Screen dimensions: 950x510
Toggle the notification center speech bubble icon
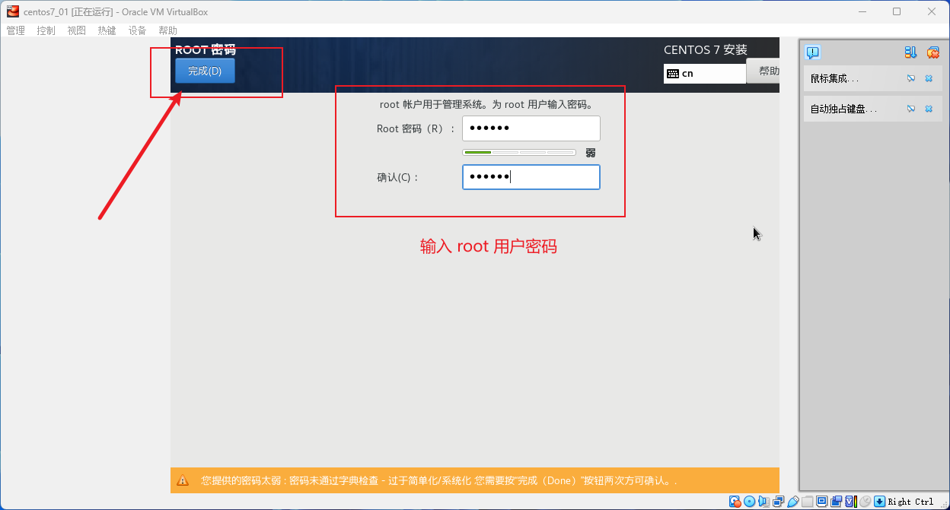coord(812,52)
